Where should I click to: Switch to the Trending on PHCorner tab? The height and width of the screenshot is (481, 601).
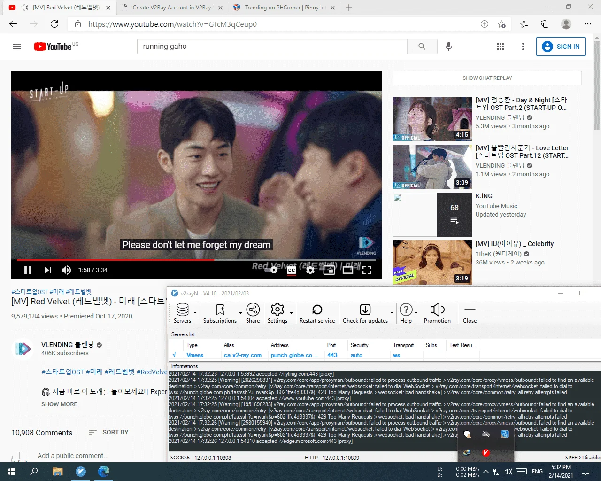pyautogui.click(x=284, y=8)
